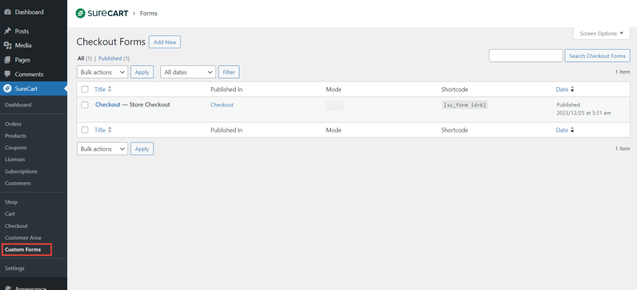The height and width of the screenshot is (290, 637).
Task: Open Posts in the WordPress sidebar
Action: [x=22, y=31]
